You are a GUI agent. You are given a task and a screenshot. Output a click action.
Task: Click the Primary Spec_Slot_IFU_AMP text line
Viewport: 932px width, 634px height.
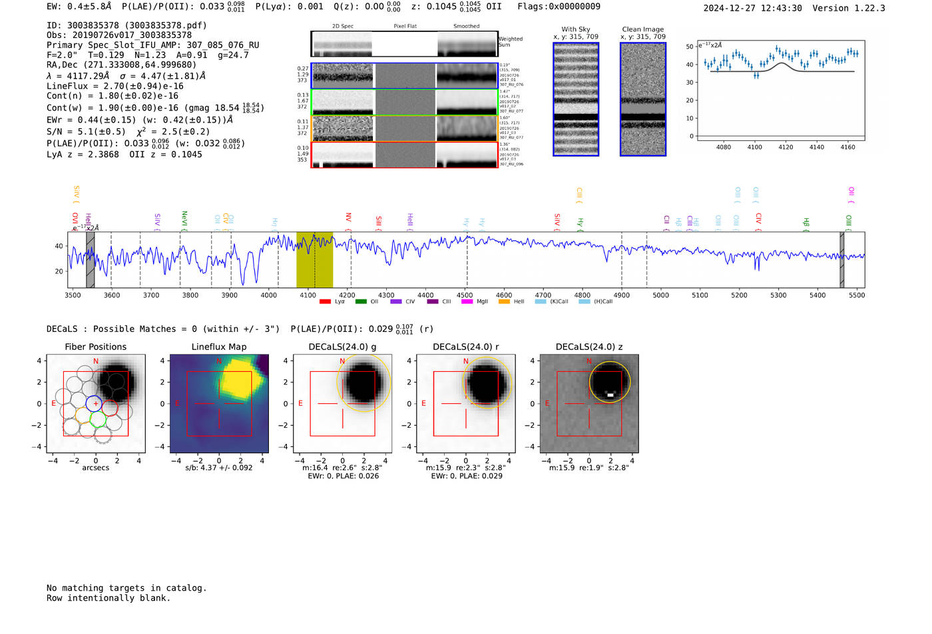coord(153,45)
